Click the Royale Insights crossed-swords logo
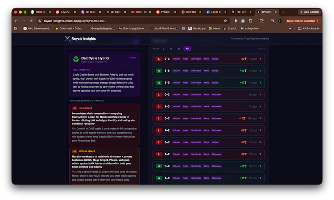 [x=67, y=38]
